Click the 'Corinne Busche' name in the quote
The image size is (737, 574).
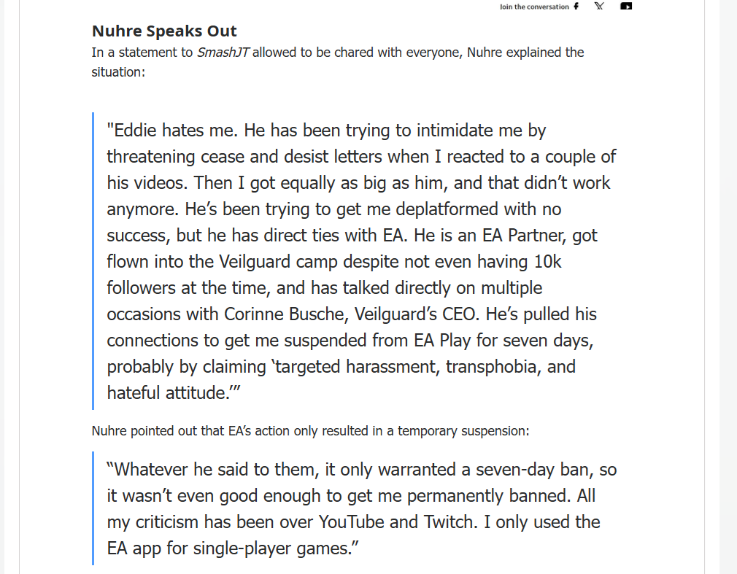tap(286, 314)
